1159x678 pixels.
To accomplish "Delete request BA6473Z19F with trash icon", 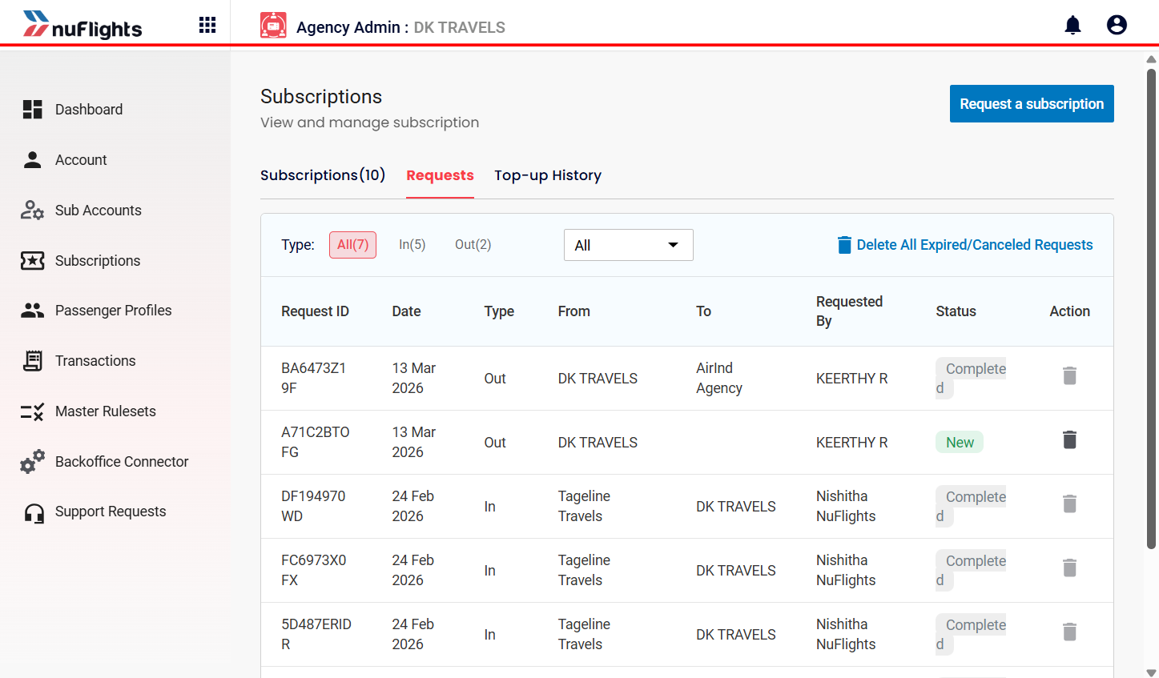I will pyautogui.click(x=1069, y=375).
